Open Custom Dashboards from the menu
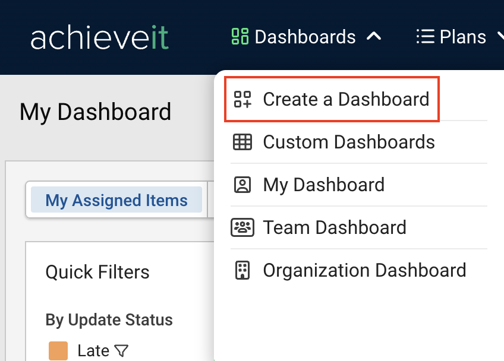 point(349,142)
